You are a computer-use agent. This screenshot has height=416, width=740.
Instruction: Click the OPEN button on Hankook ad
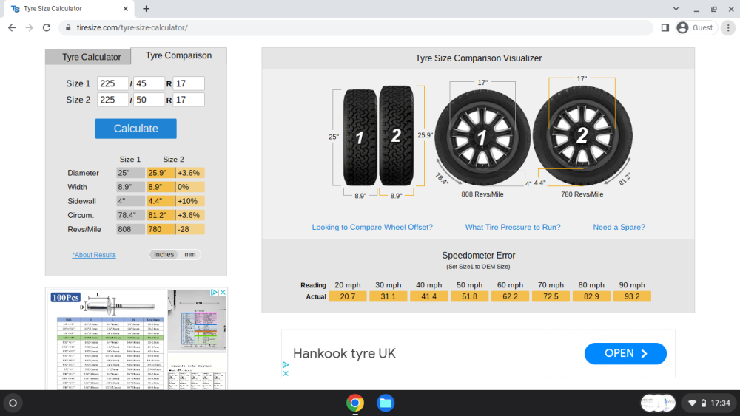625,354
